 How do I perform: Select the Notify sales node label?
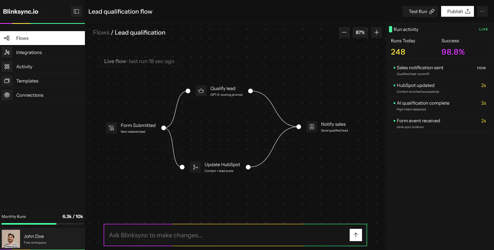point(333,124)
